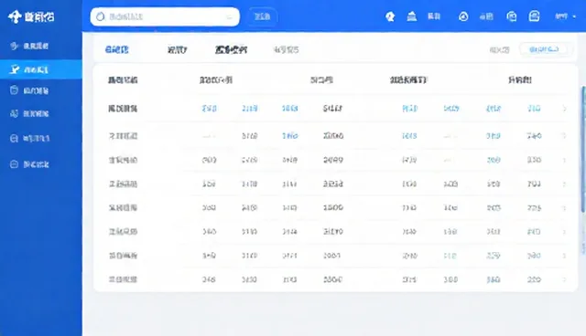This screenshot has width=586, height=336.
Task: Open the third sidebar menu item
Action: (x=41, y=90)
